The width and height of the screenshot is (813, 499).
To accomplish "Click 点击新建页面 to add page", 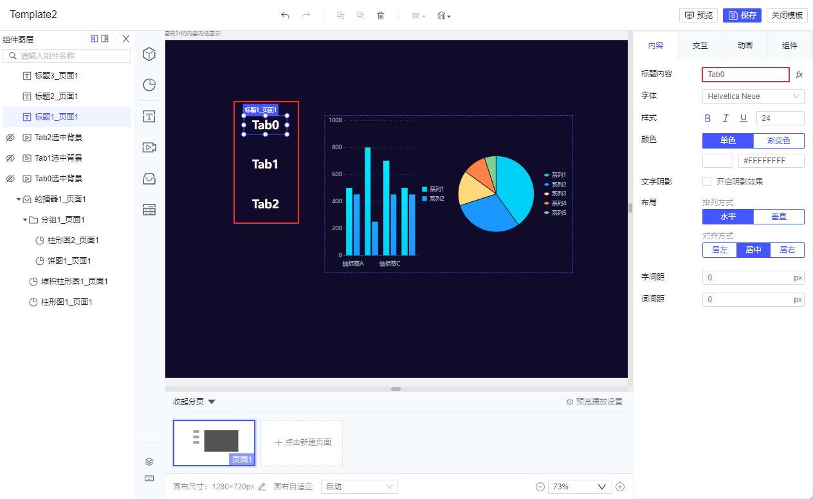I will pos(302,443).
